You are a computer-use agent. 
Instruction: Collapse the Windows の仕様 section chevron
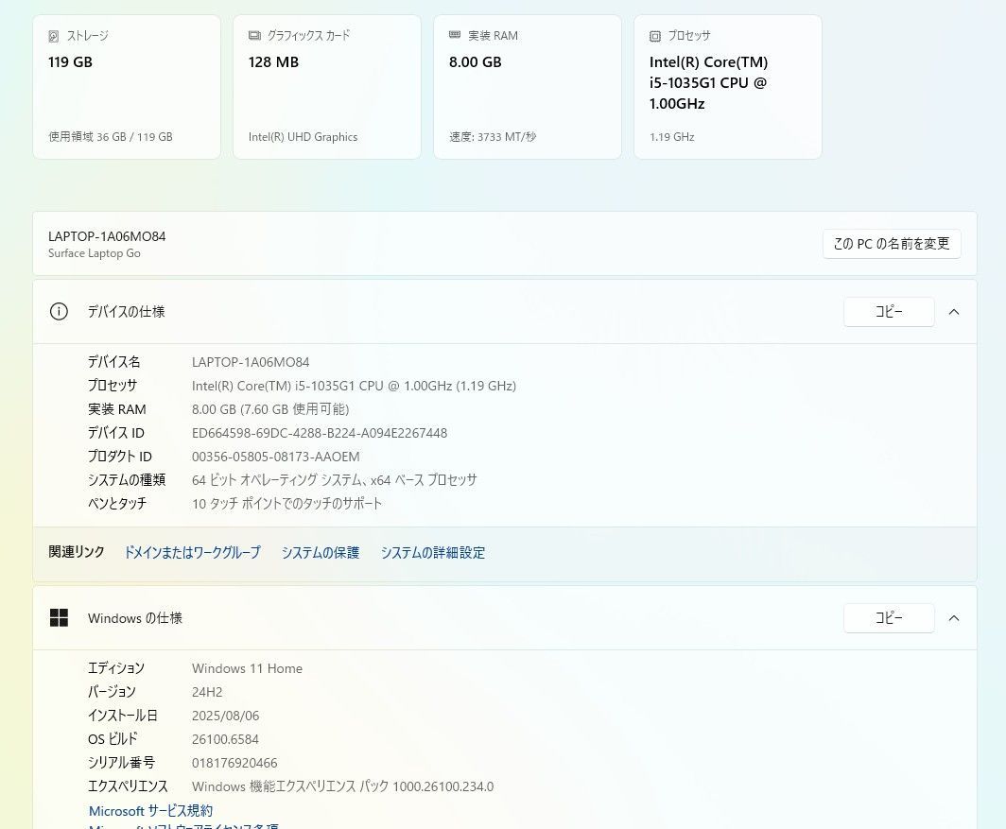pyautogui.click(x=954, y=618)
